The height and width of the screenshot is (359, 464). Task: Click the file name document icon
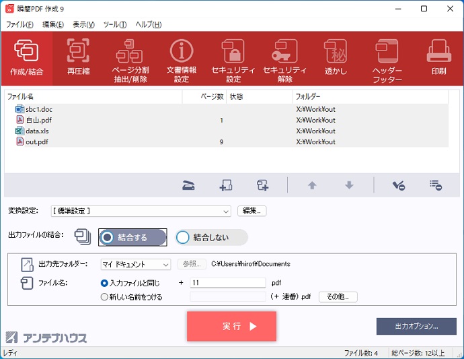(x=27, y=283)
